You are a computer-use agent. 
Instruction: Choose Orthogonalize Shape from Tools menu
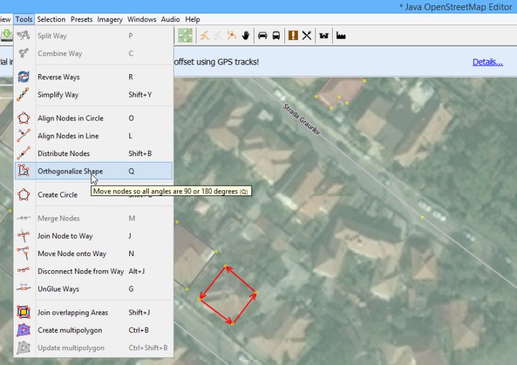point(93,171)
